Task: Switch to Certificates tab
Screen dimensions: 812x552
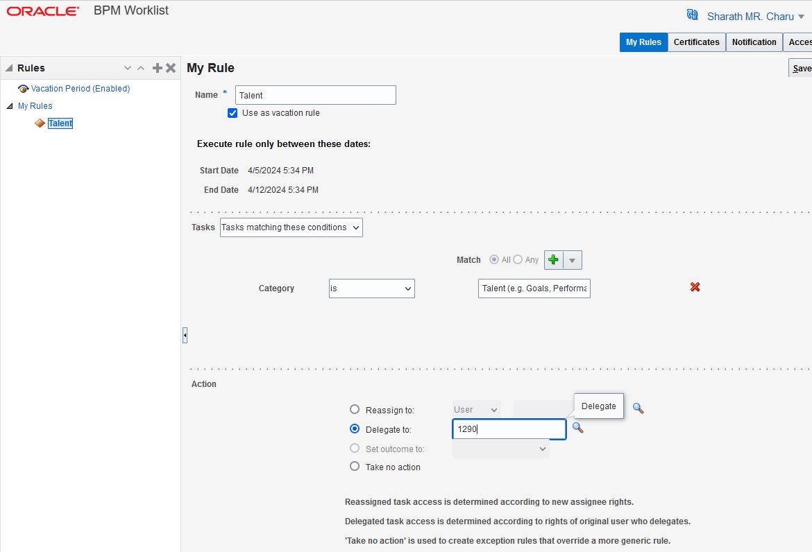Action: pos(696,42)
